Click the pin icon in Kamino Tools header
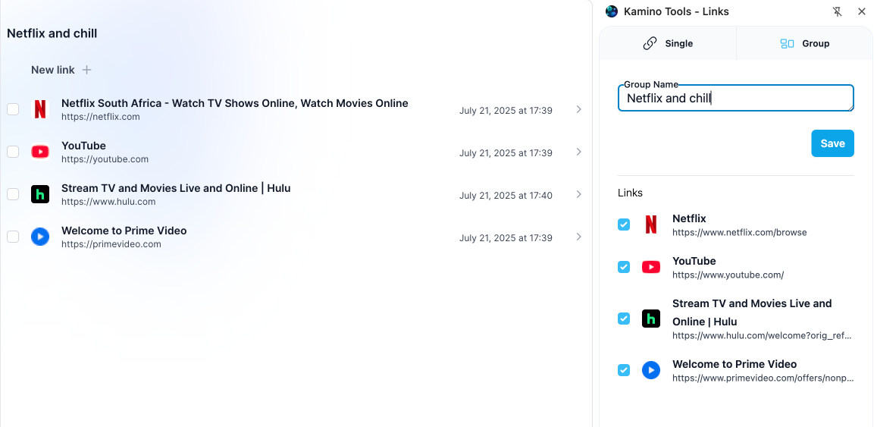Screen dimensions: 877x427 pos(837,11)
